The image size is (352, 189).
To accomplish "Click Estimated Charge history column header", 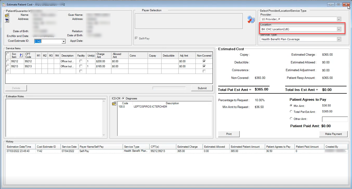I will [x=189, y=147].
